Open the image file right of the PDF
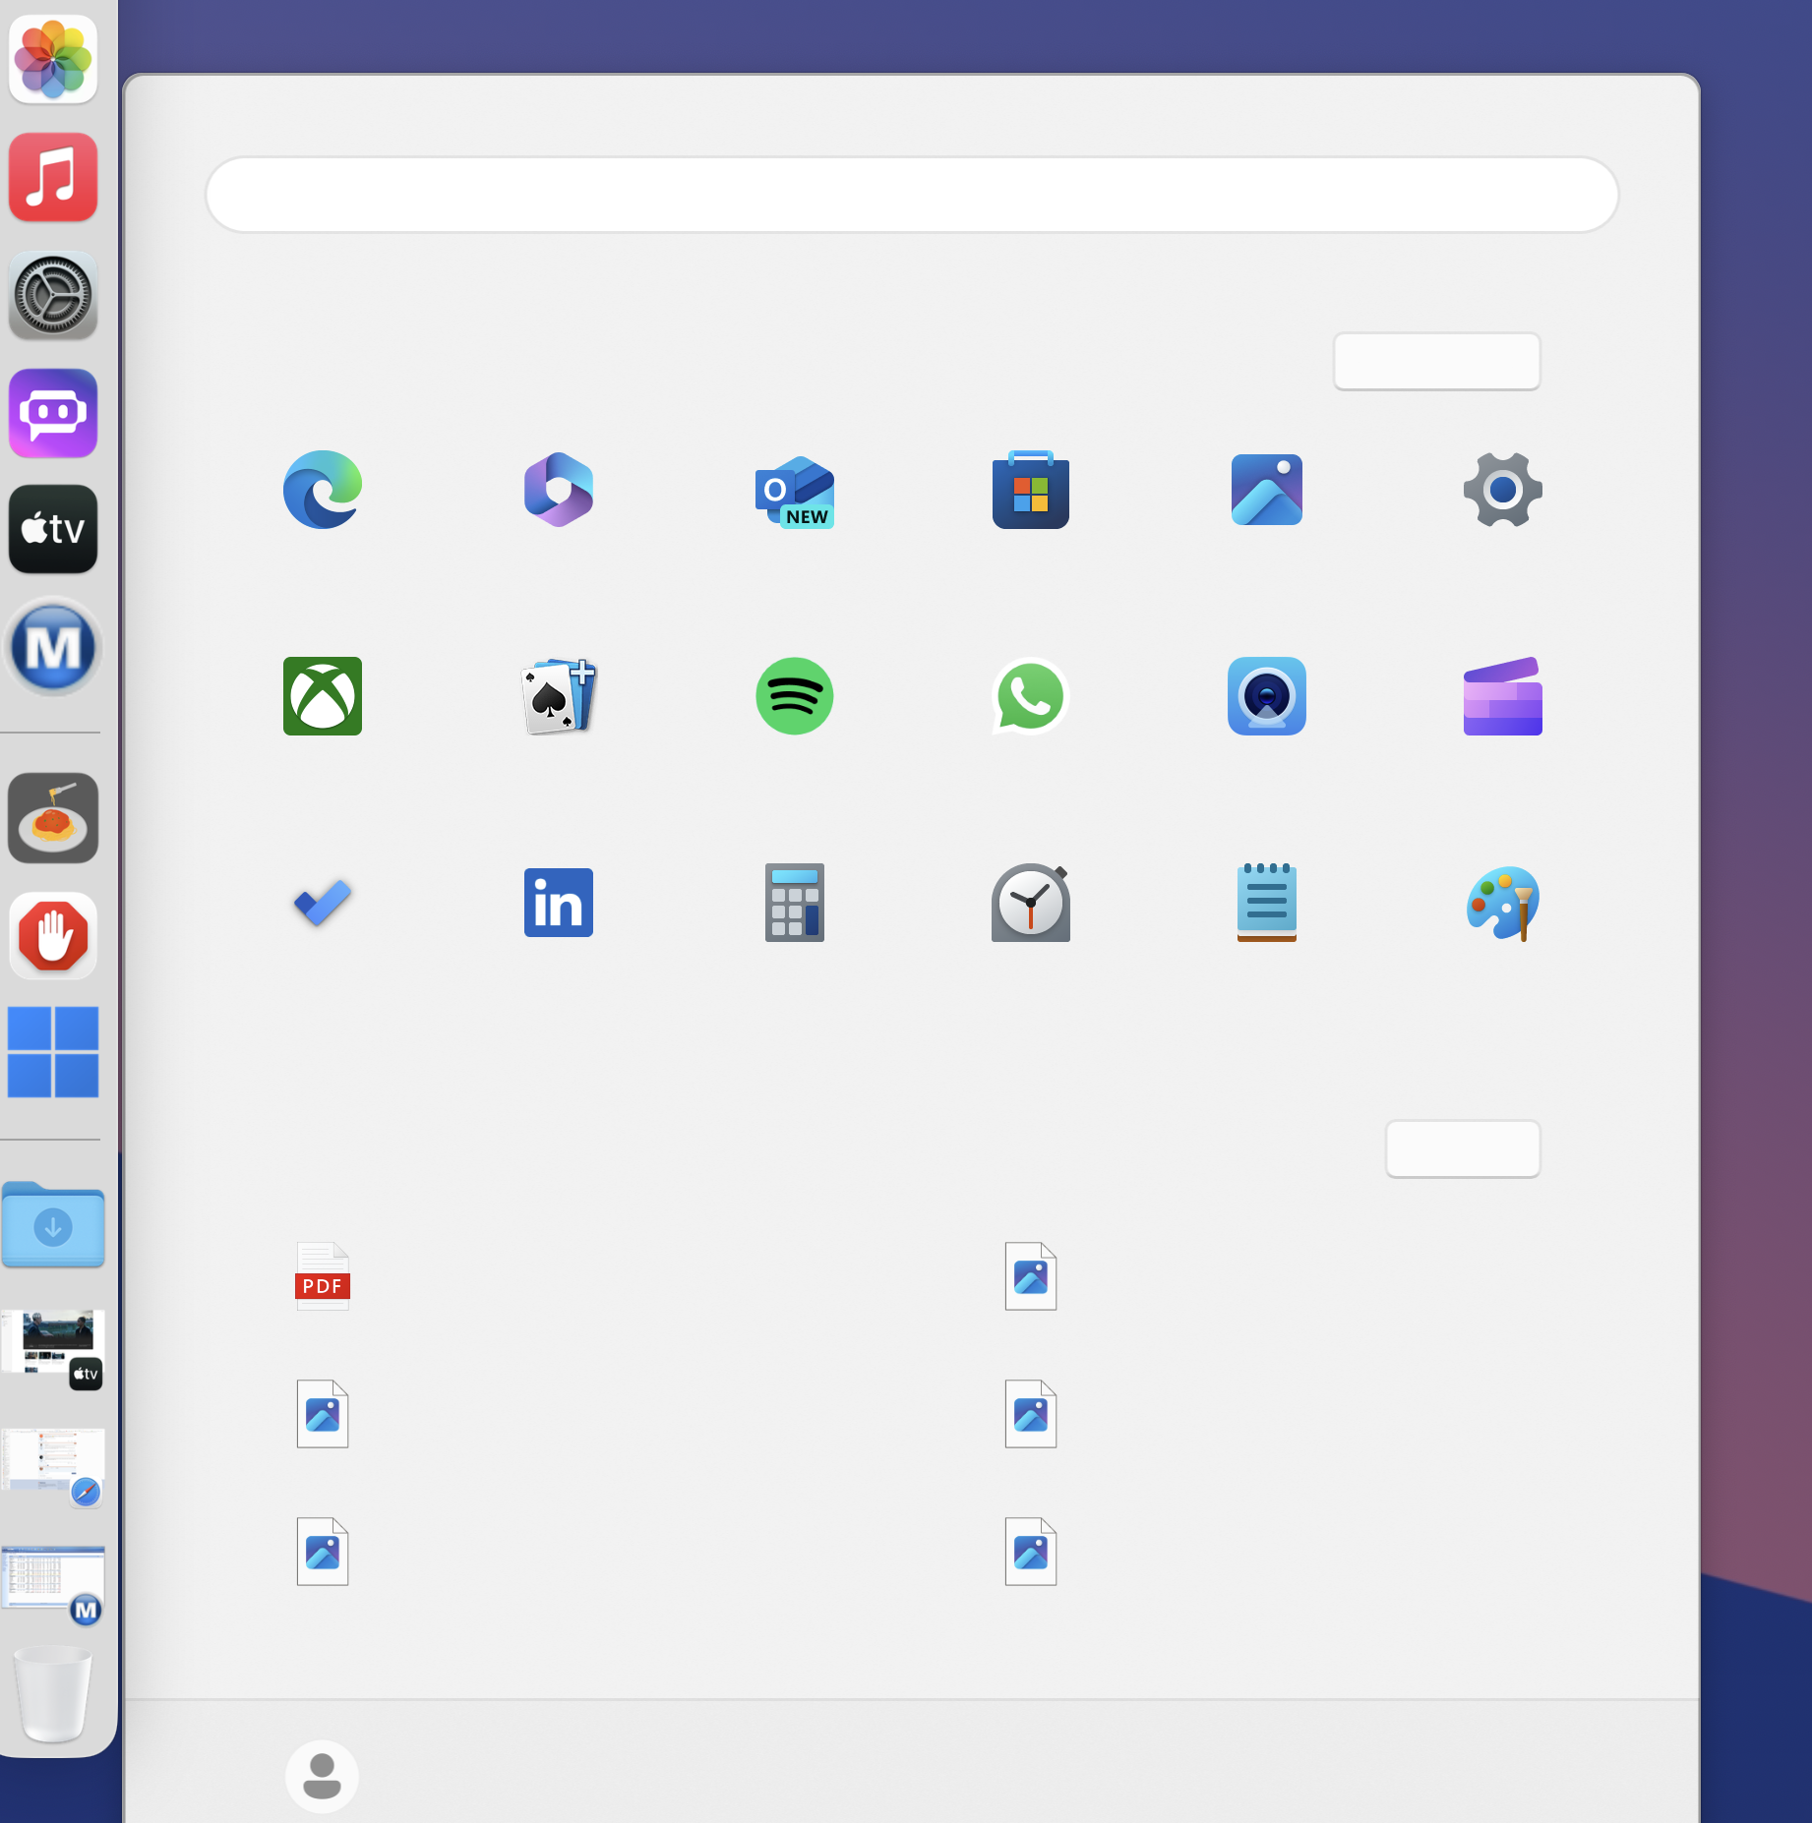This screenshot has height=1823, width=1812. coord(1031,1276)
